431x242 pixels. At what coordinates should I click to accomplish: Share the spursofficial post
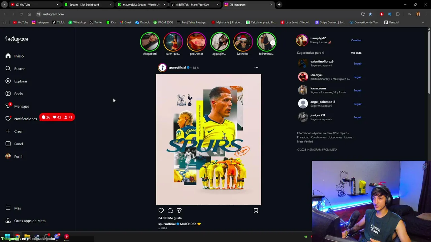(x=179, y=211)
